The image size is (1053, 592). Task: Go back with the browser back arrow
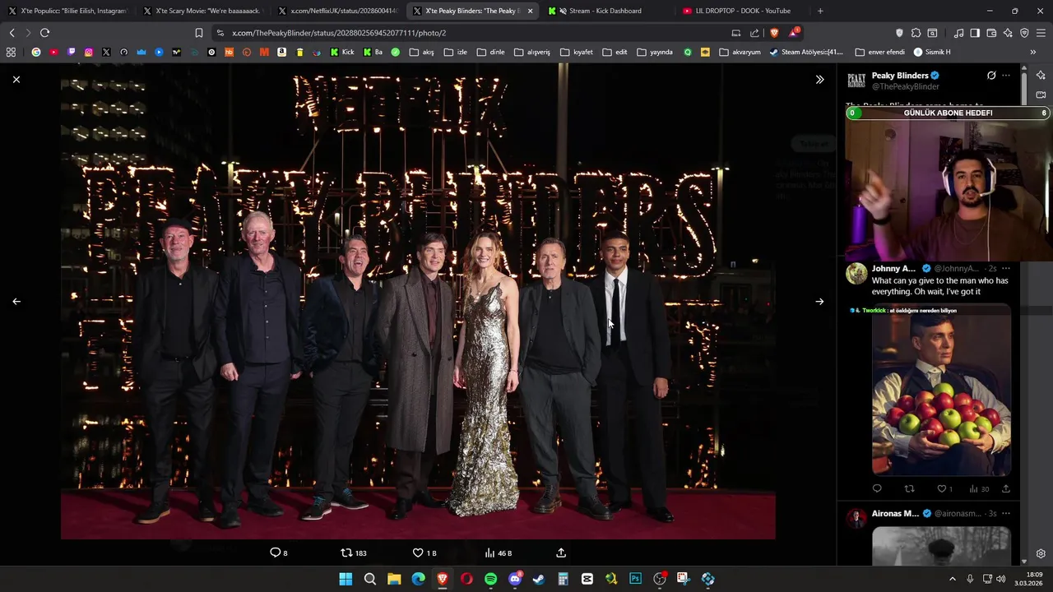[x=12, y=33]
